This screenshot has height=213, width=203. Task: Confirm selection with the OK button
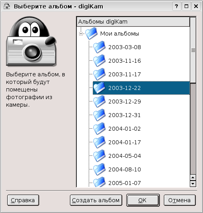pos(143,200)
